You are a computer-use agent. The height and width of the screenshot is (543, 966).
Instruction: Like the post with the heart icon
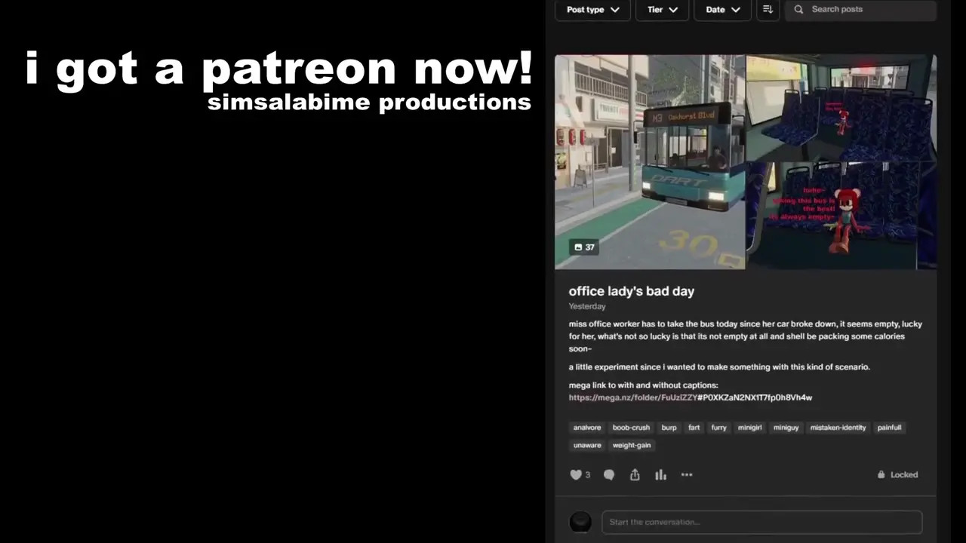coord(576,474)
